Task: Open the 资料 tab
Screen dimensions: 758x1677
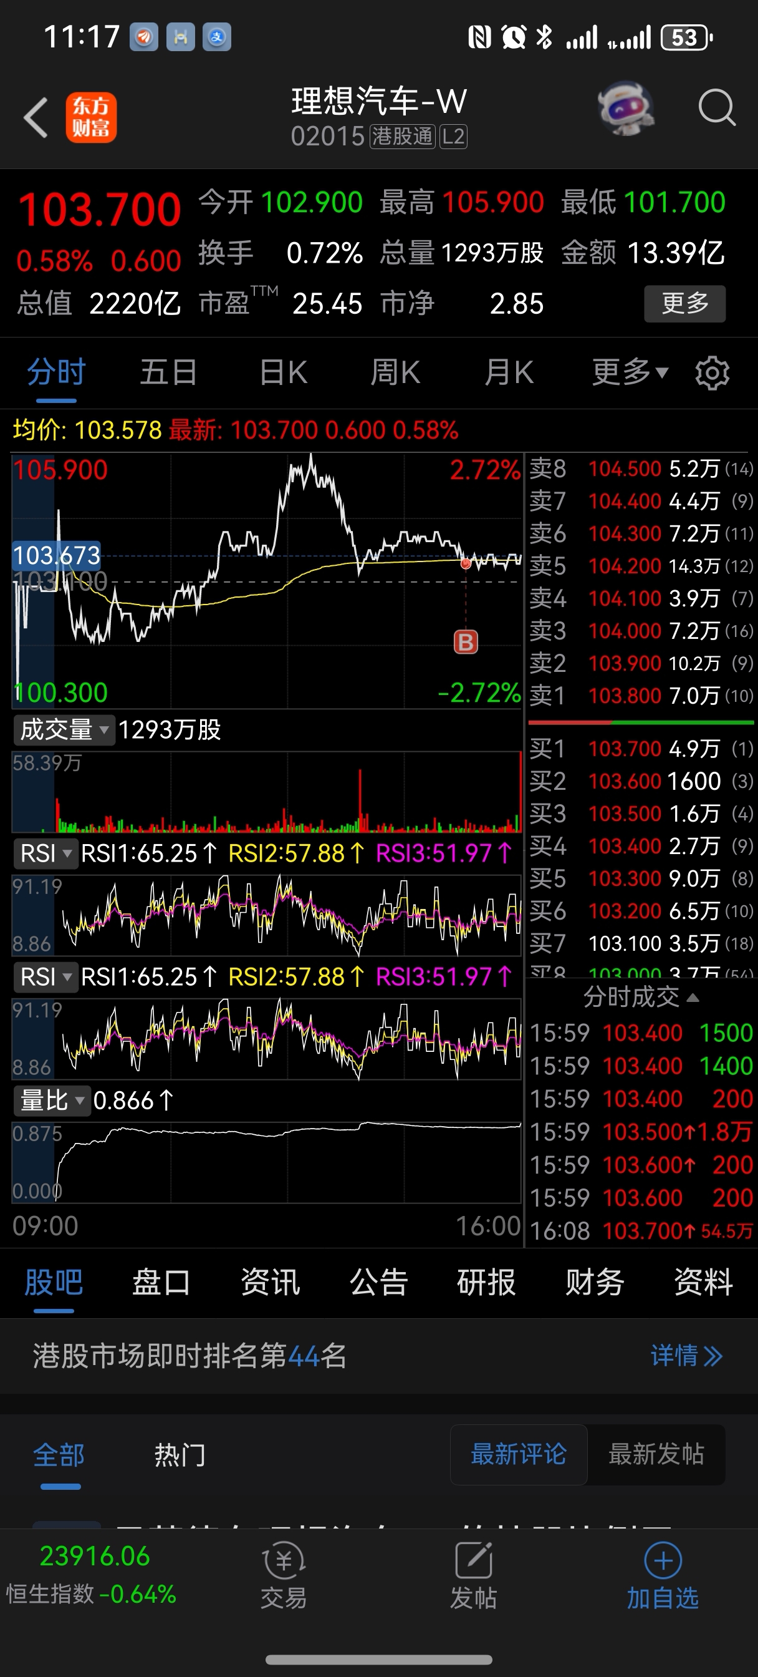Action: (703, 1282)
